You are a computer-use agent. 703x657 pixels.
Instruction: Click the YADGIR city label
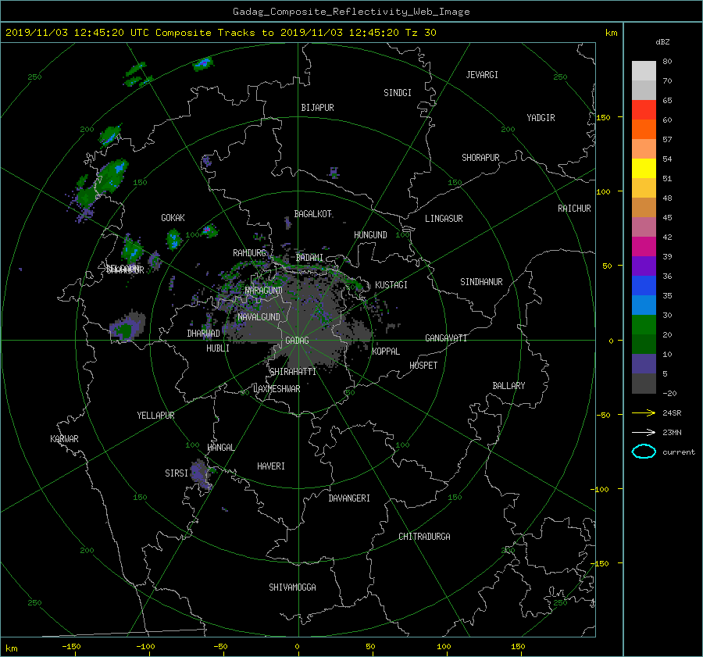pyautogui.click(x=541, y=118)
